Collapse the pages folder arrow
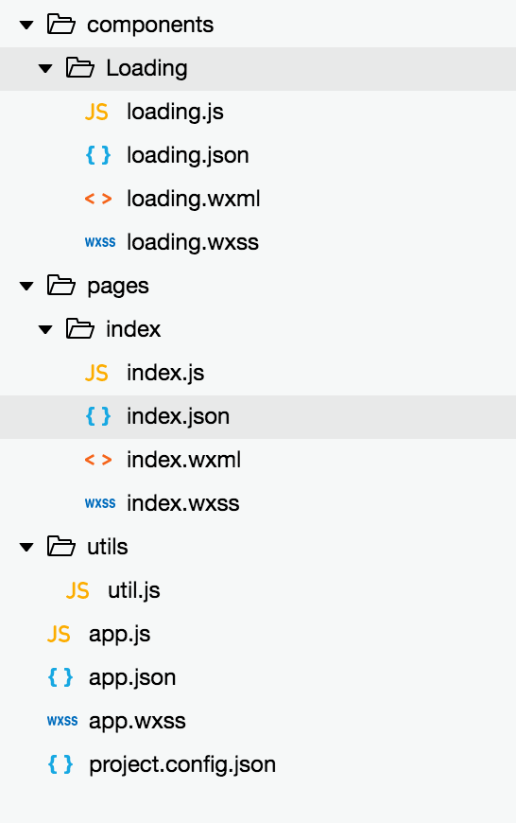The height and width of the screenshot is (823, 516). click(26, 286)
